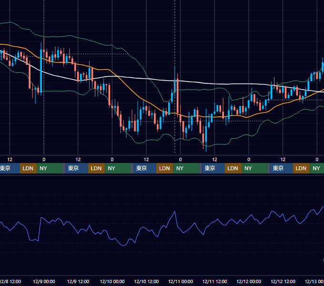This screenshot has height=286, width=324.
Task: Select the LDN session block on 12/12
Action: tap(301, 168)
